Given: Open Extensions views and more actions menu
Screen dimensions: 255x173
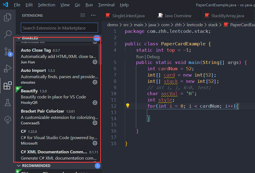Looking at the screenshot, I should point(93,15).
